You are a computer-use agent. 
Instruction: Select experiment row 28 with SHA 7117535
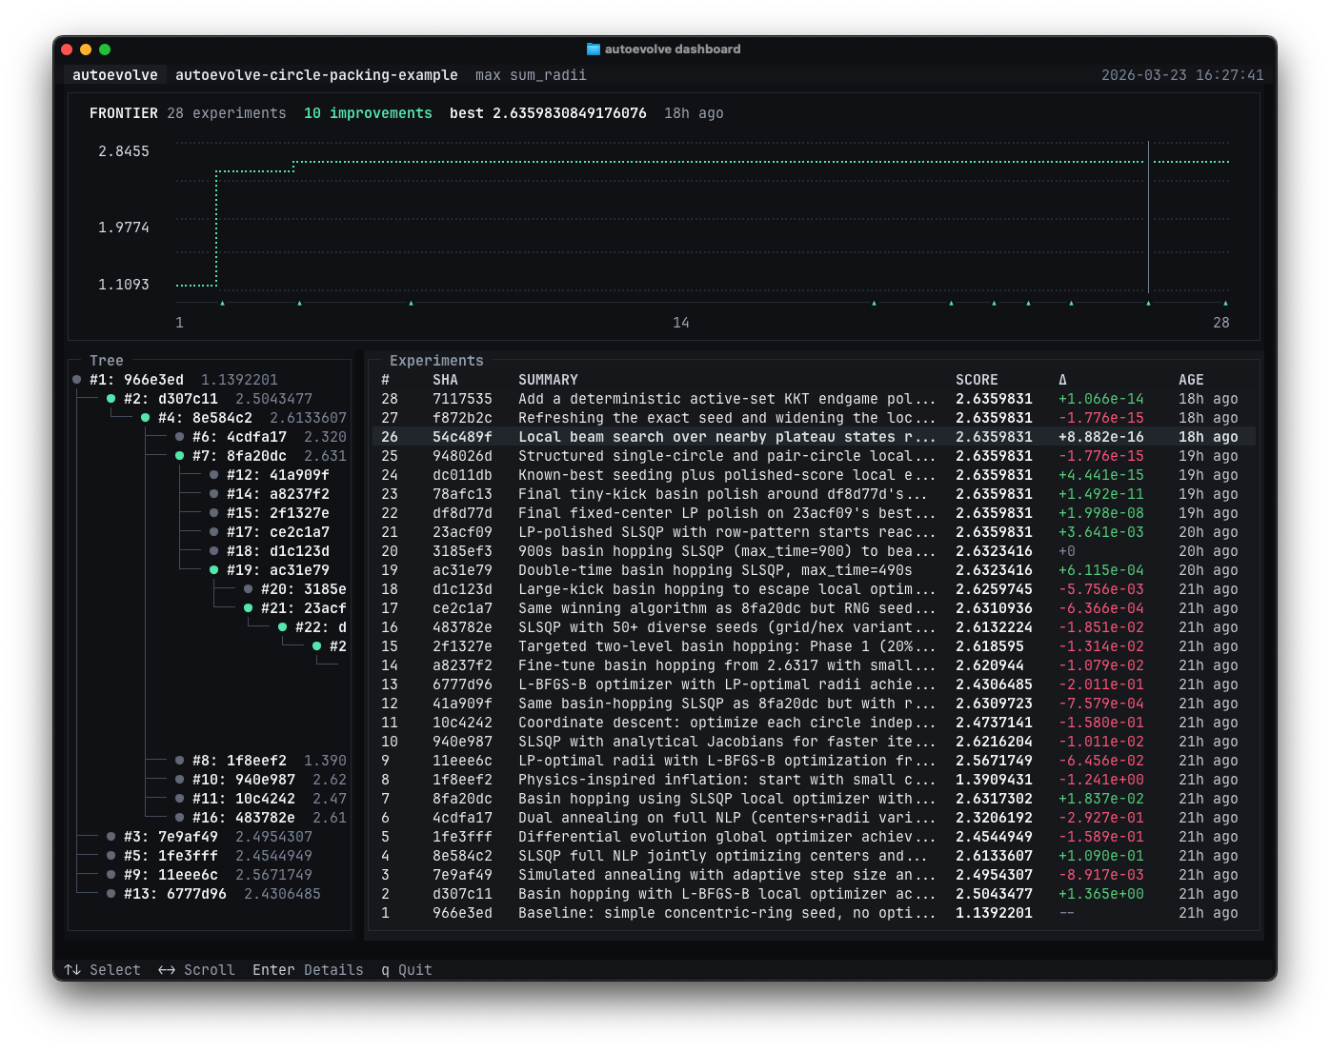[x=815, y=399]
